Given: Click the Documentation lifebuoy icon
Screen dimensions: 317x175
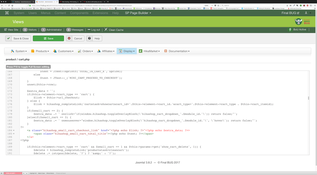Looking at the screenshot, I should point(166,51).
